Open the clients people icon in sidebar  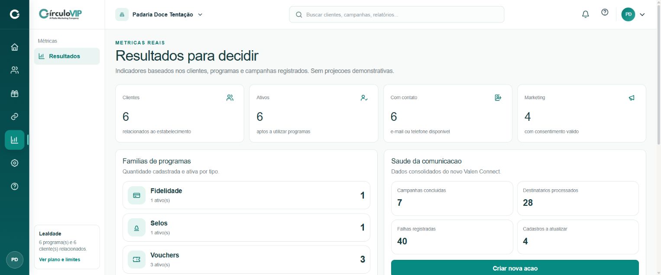(14, 70)
